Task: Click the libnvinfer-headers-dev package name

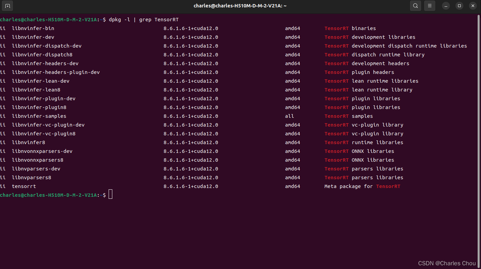Action: 45,63
